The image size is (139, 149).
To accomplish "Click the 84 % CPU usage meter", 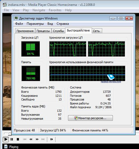I will [x=31, y=49].
